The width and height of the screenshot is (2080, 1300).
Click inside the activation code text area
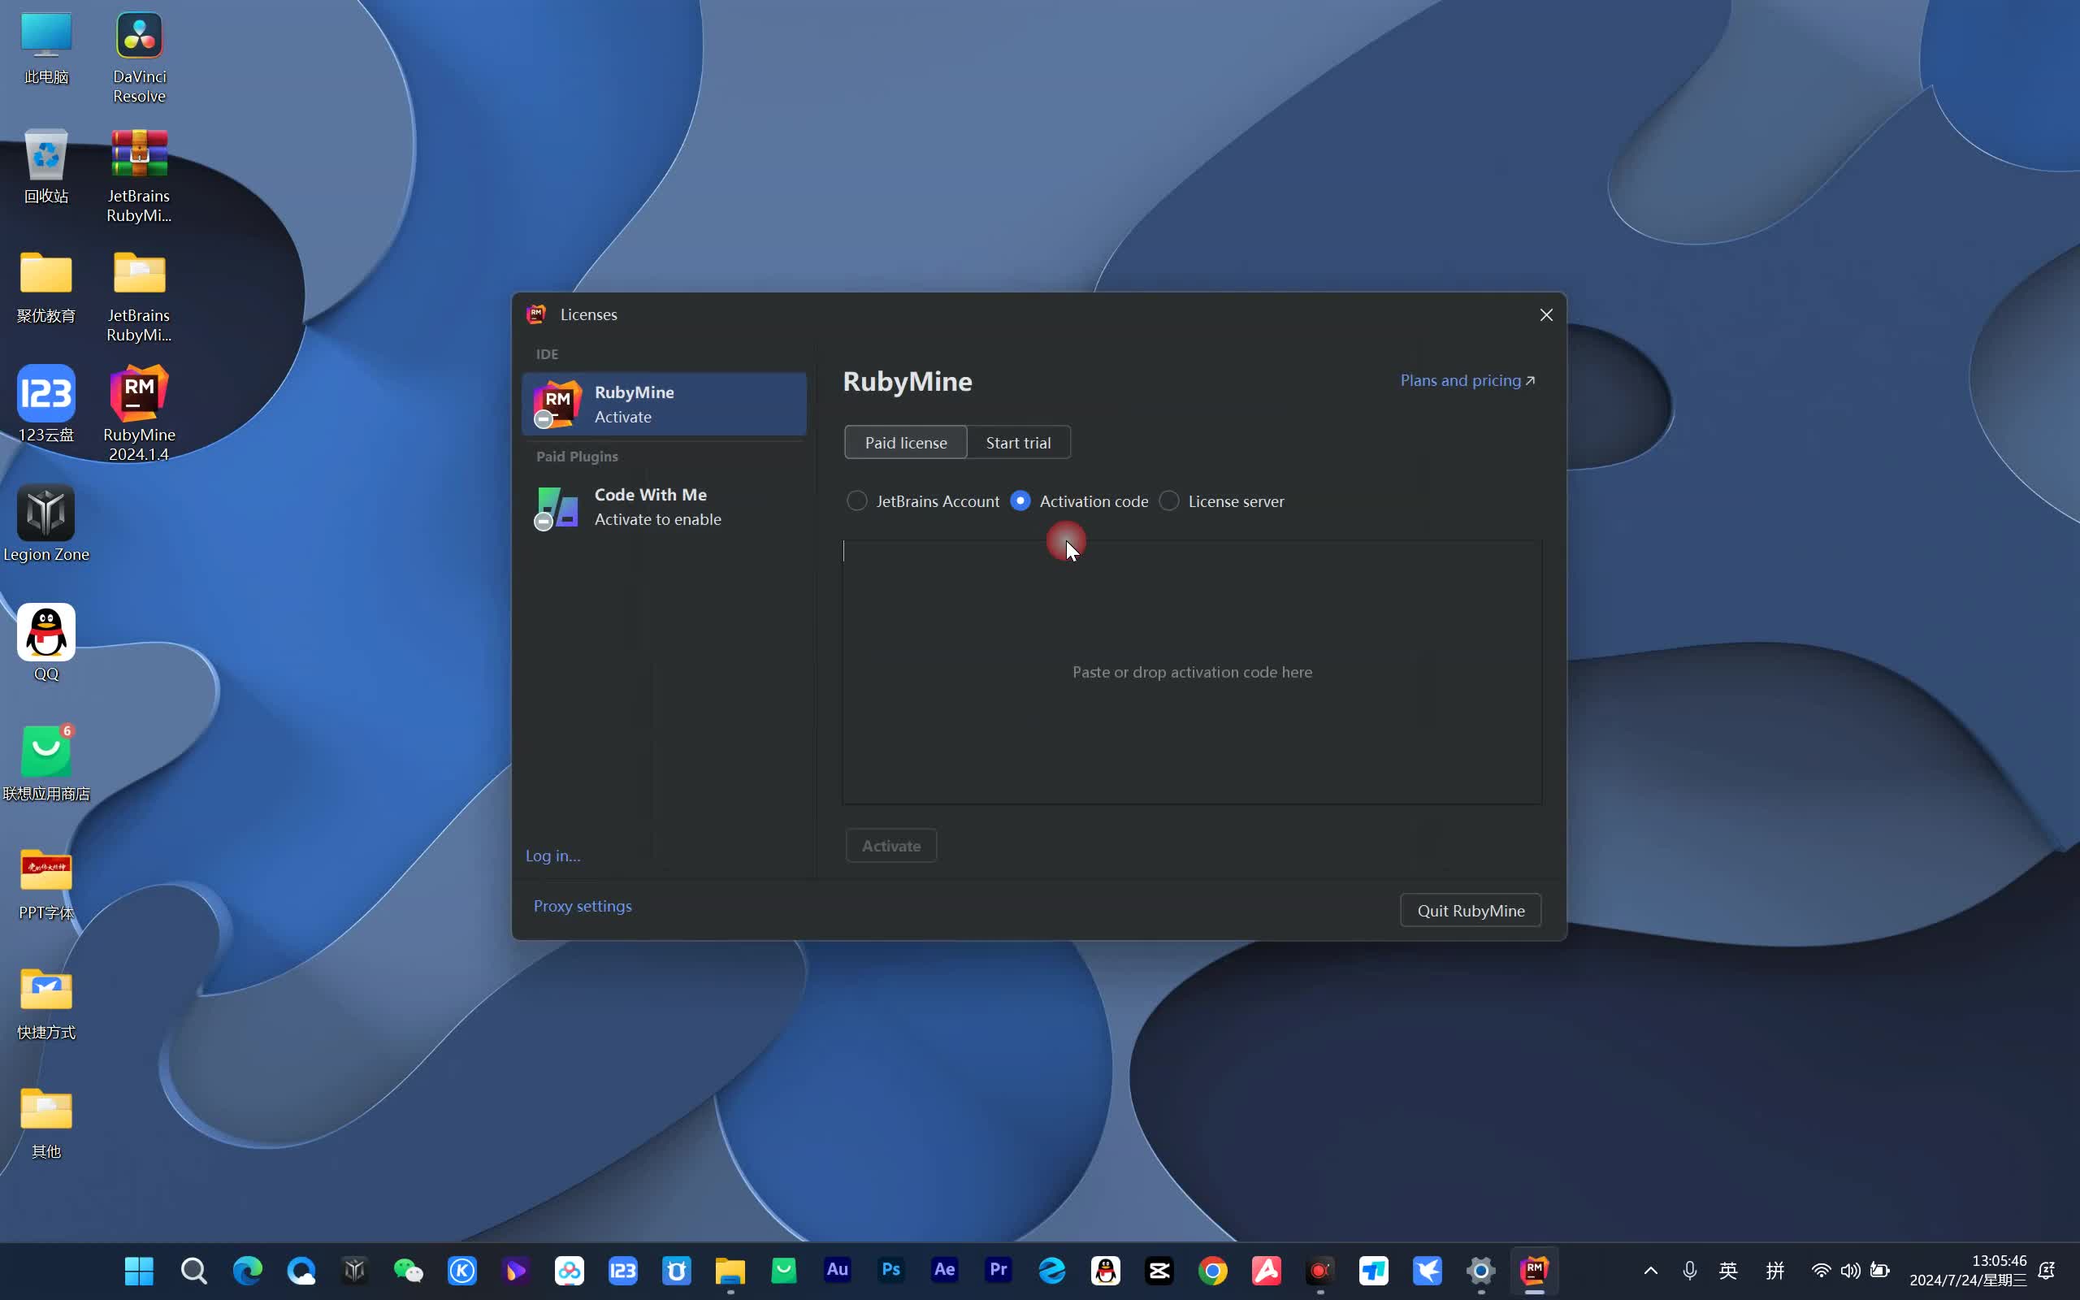pyautogui.click(x=1191, y=671)
